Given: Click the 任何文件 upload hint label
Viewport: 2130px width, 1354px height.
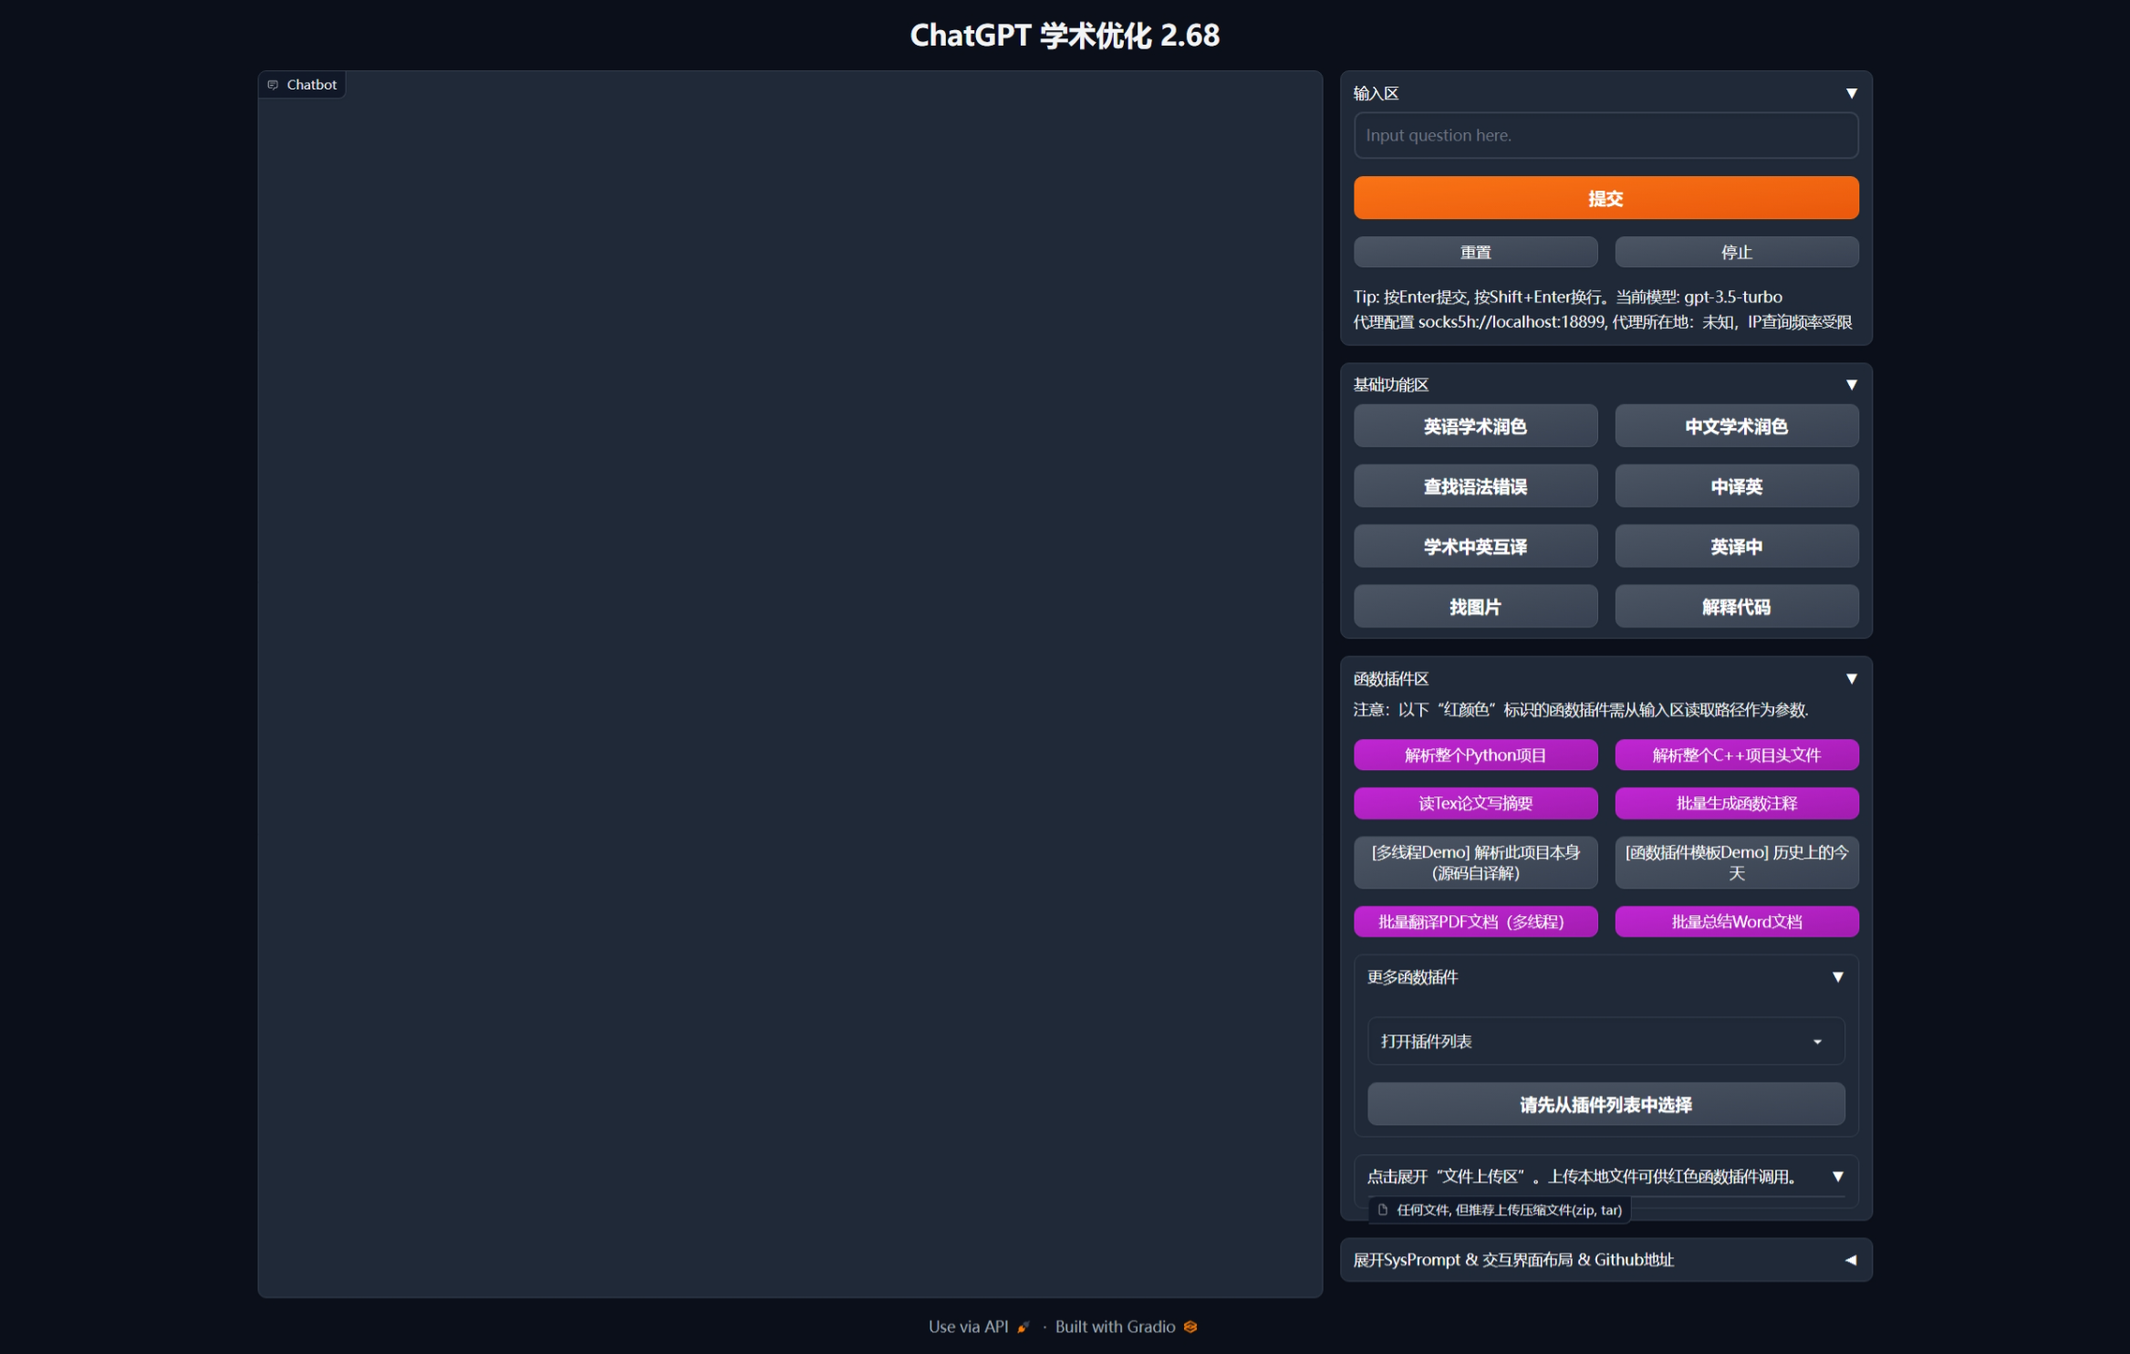Looking at the screenshot, I should pyautogui.click(x=1509, y=1210).
